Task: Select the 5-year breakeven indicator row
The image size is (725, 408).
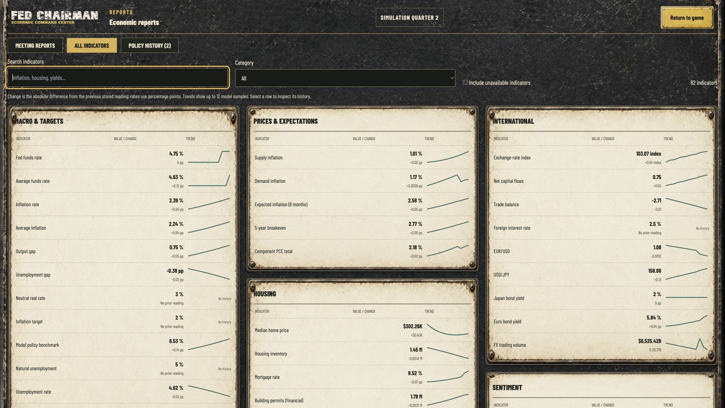Action: point(362,228)
